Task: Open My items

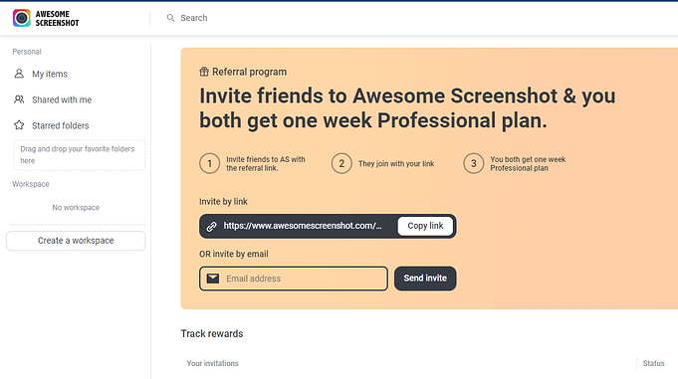Action: pos(50,74)
